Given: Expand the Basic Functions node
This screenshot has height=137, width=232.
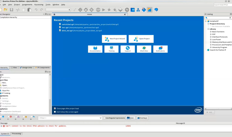Looking at the screenshot, I should pyautogui.click(x=211, y=32).
